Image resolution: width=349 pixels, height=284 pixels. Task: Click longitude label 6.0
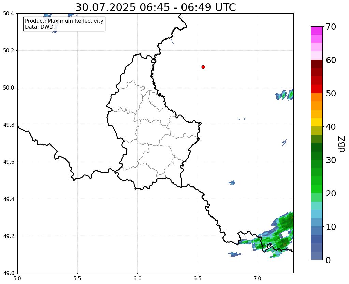point(137,278)
